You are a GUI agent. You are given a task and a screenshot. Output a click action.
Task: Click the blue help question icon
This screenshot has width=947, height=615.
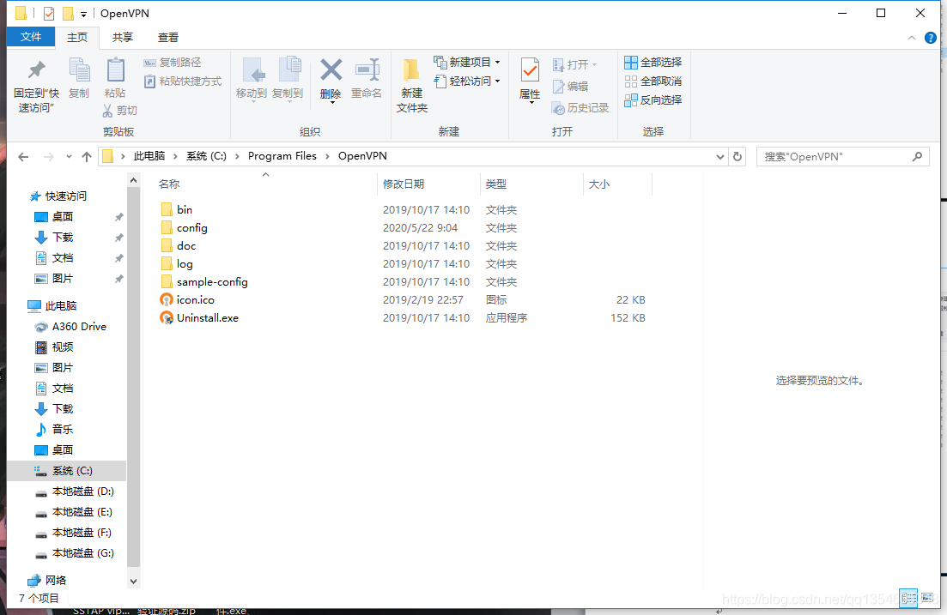pyautogui.click(x=931, y=38)
